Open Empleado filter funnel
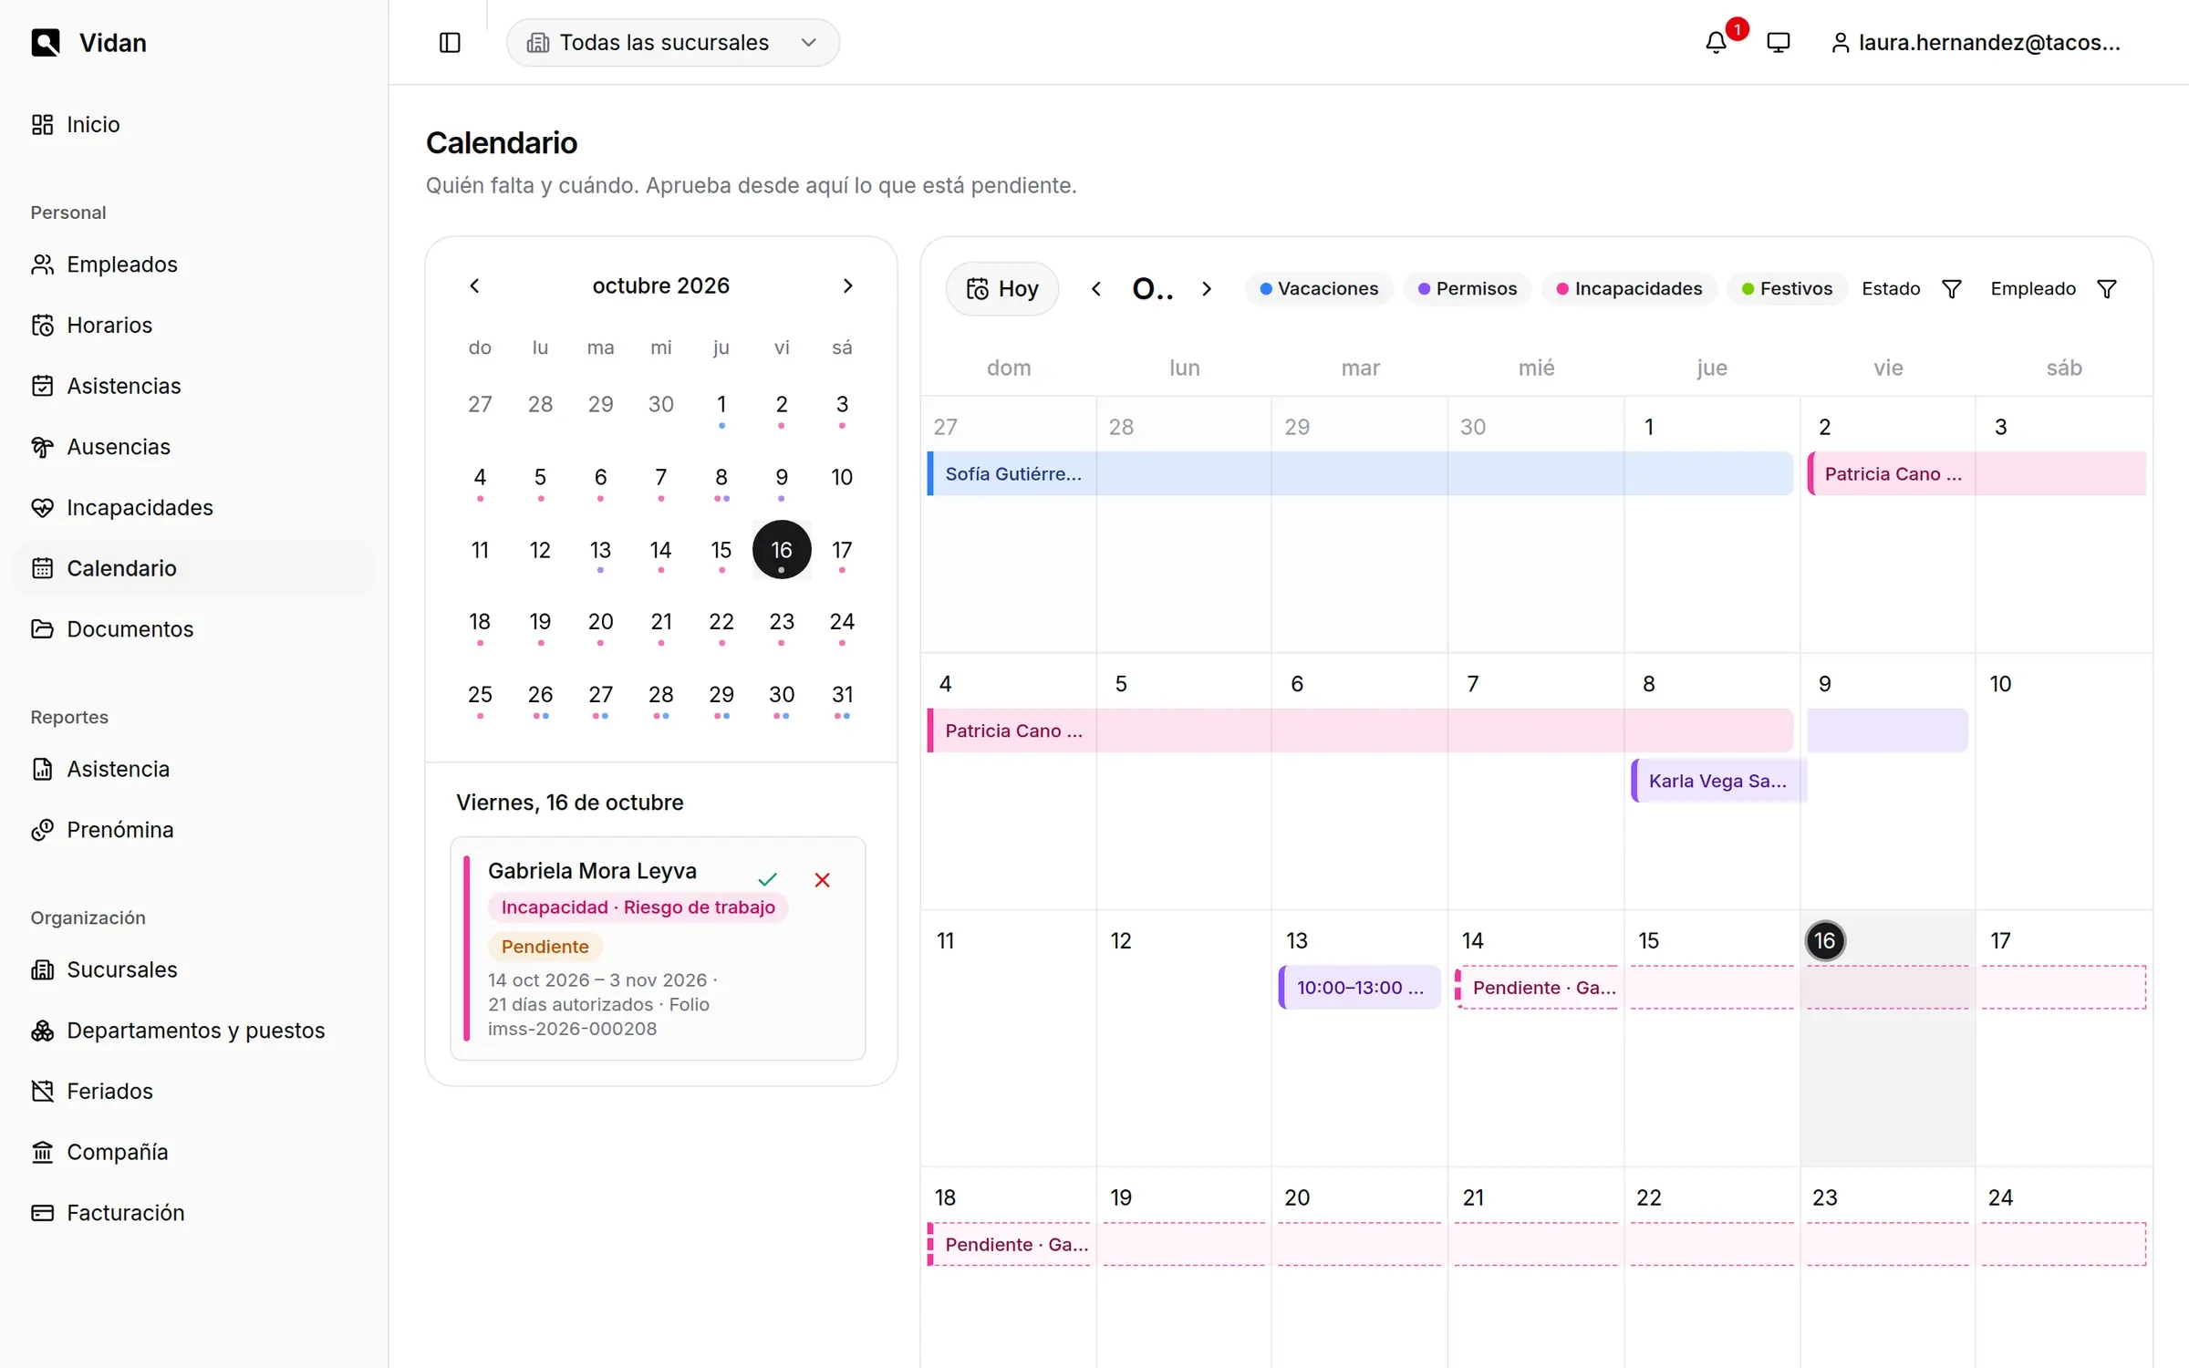Image resolution: width=2189 pixels, height=1368 pixels. pos(2106,289)
